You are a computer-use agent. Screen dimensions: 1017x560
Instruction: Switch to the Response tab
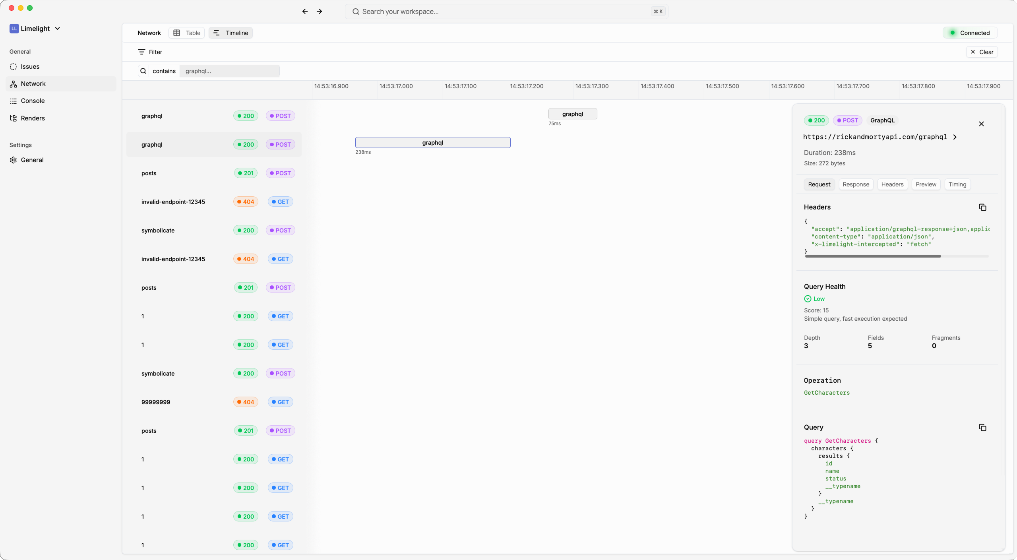coord(855,184)
